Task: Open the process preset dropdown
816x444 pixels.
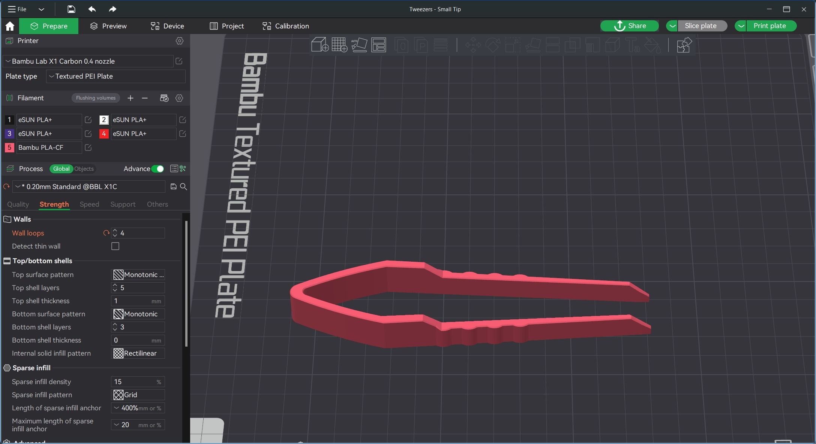Action: [89, 186]
